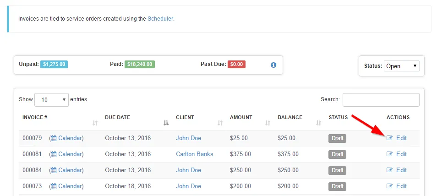Click the Past Due $0.00 badge
The image size is (437, 196).
(237, 65)
